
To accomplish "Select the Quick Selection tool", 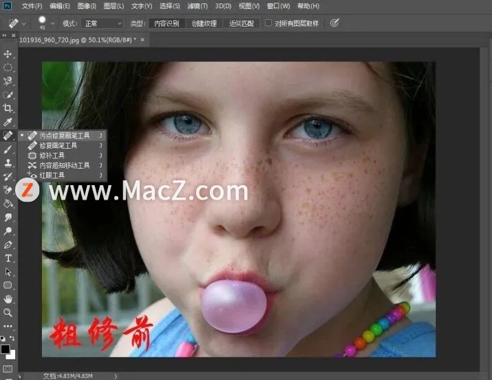I will (8, 94).
